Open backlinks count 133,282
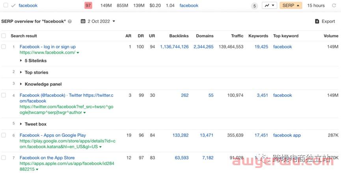This screenshot has width=341, height=173. (181, 135)
